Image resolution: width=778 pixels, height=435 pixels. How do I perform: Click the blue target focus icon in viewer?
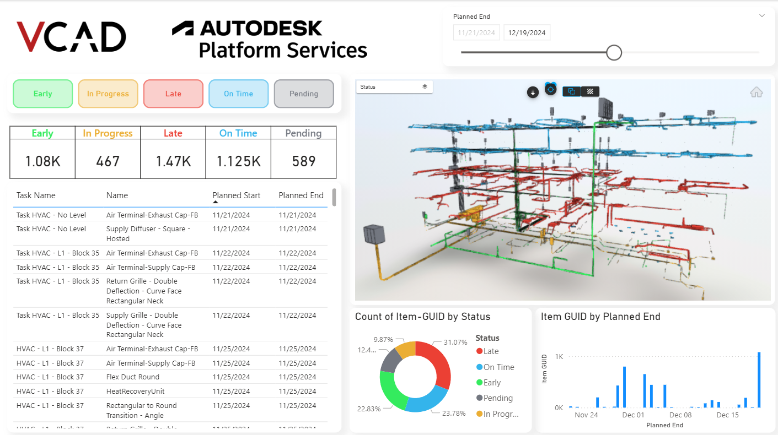pos(550,89)
